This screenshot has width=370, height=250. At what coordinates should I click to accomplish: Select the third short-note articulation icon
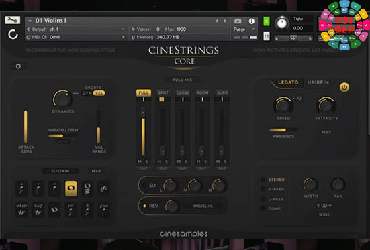[x=54, y=188]
